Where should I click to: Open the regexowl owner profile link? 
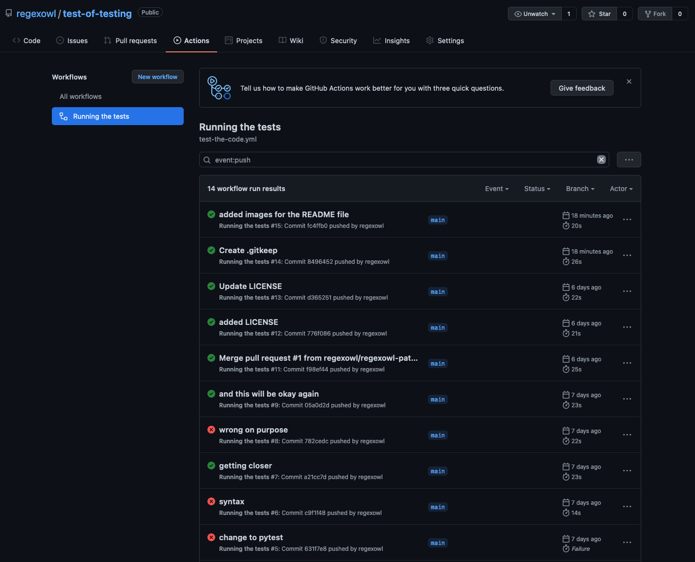coord(36,14)
